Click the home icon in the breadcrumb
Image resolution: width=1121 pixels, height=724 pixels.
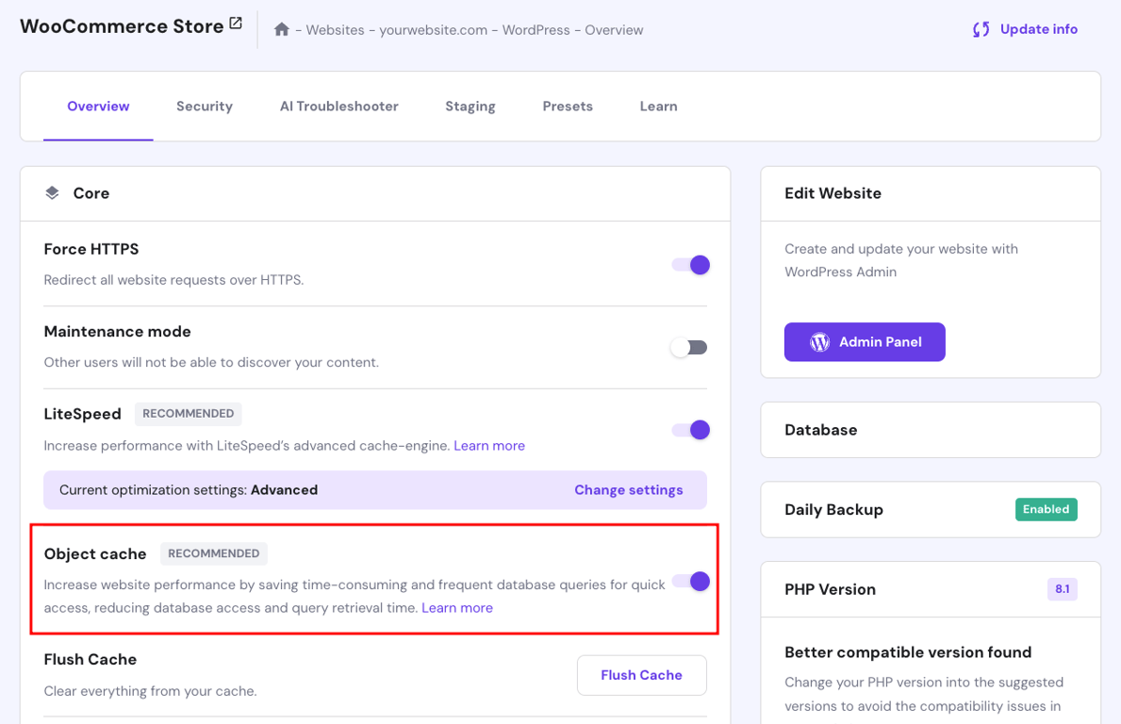(x=281, y=29)
